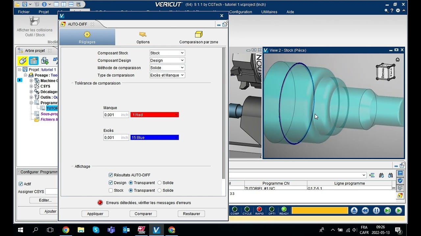The width and height of the screenshot is (421, 236).
Task: Open Outlook from the taskbar
Action: (126, 230)
